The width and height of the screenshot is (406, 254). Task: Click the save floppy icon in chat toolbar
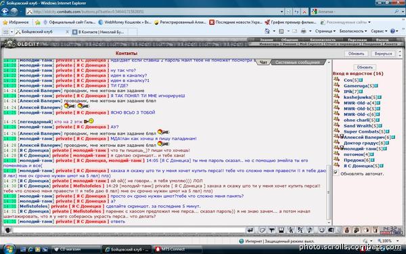[x=281, y=230]
